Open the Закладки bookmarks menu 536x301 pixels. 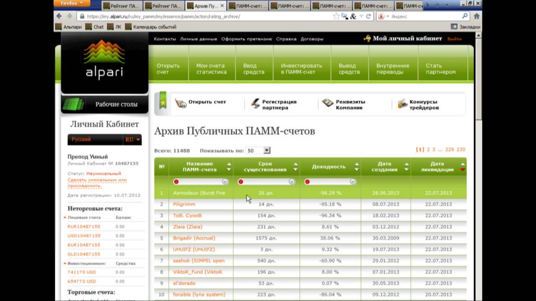(x=465, y=27)
